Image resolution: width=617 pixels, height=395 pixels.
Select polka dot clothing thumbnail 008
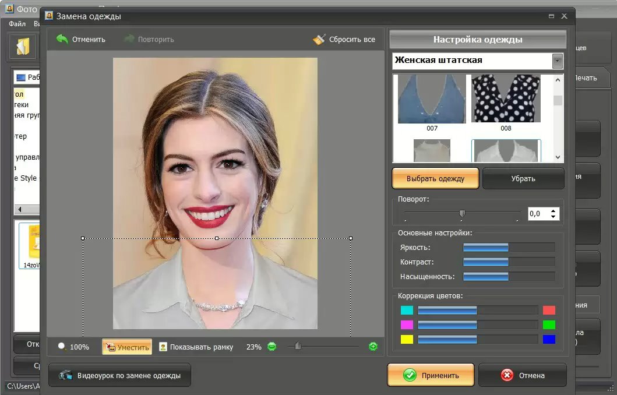click(505, 99)
